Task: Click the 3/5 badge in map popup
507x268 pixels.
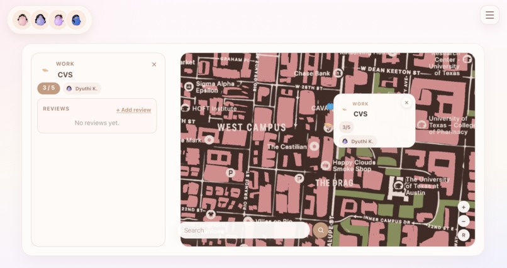Action: pos(347,127)
